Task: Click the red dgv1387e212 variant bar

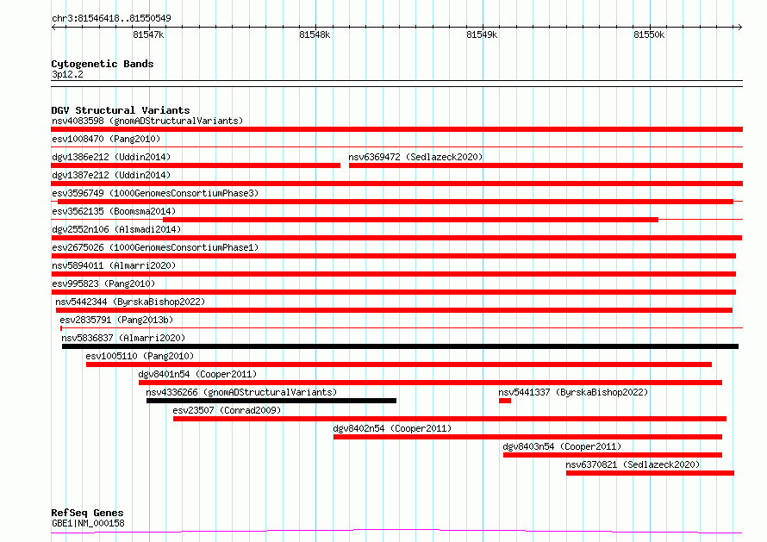Action: pos(396,184)
